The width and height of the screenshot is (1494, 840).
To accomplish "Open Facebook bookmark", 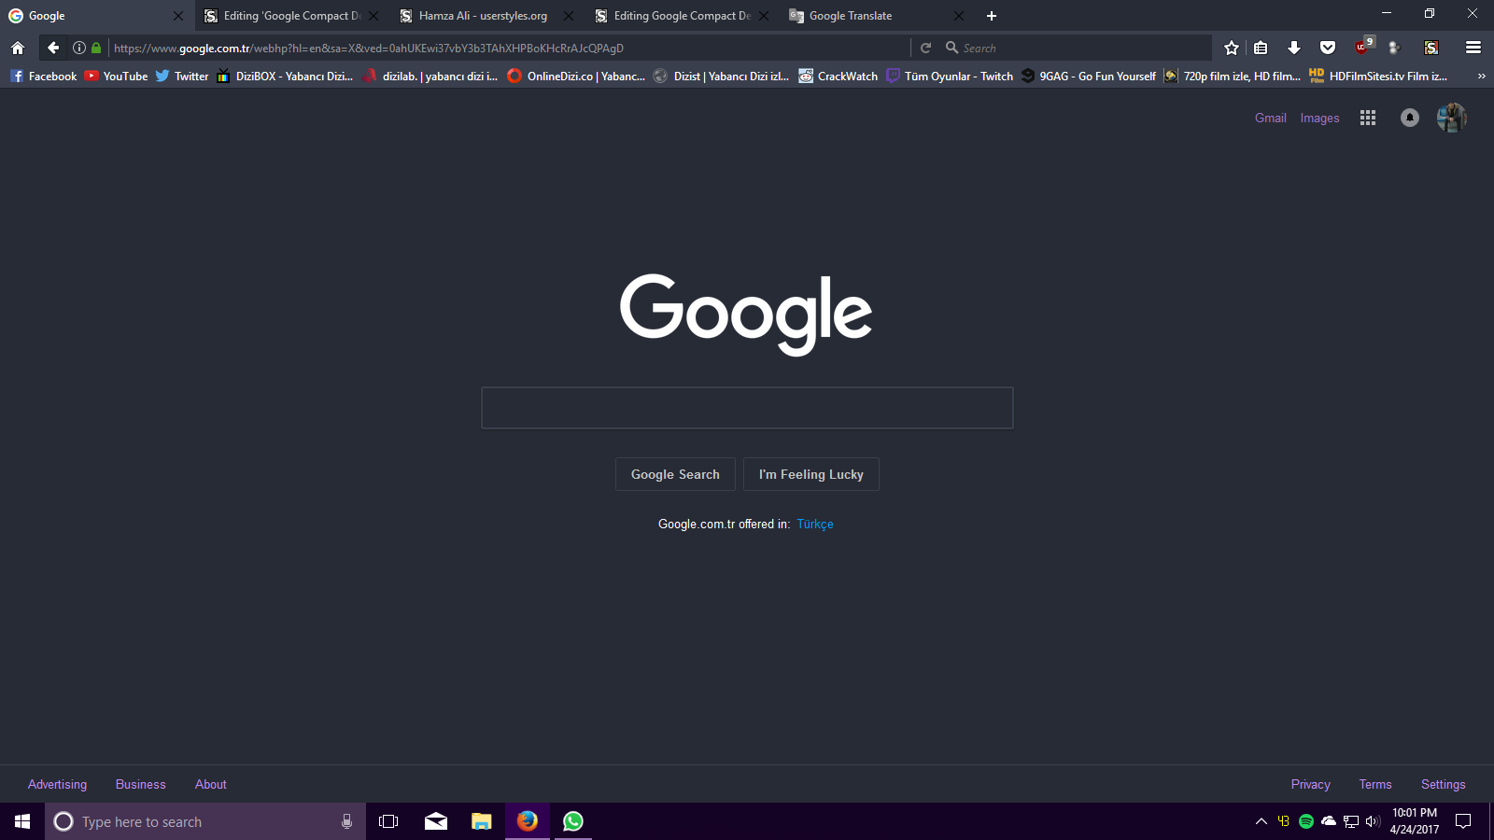I will tap(44, 77).
